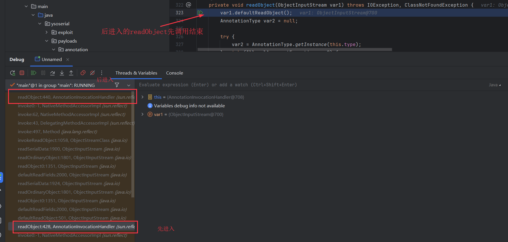Collapse the java folder
508x242 pixels.
pyautogui.click(x=33, y=15)
